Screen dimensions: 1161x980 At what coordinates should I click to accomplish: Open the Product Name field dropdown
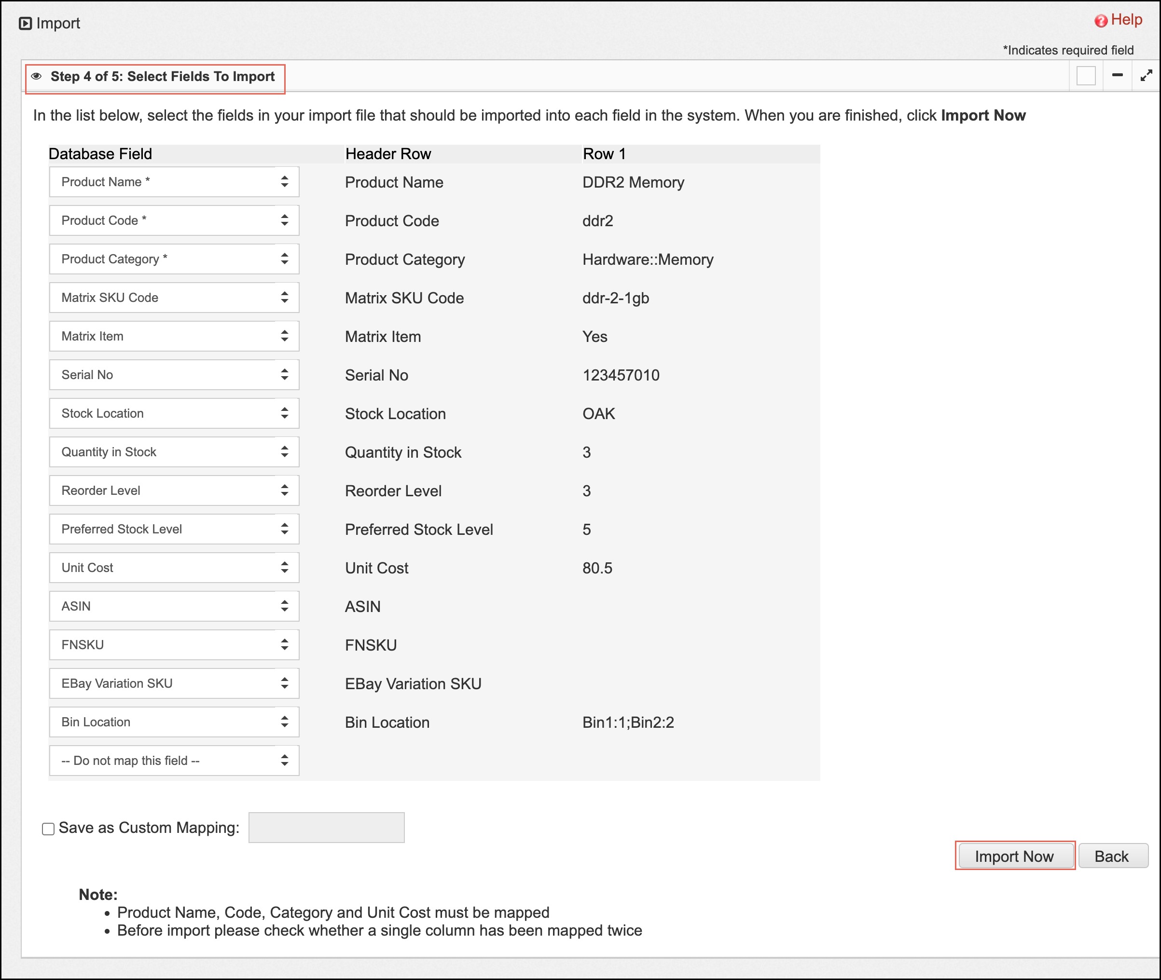click(x=173, y=182)
